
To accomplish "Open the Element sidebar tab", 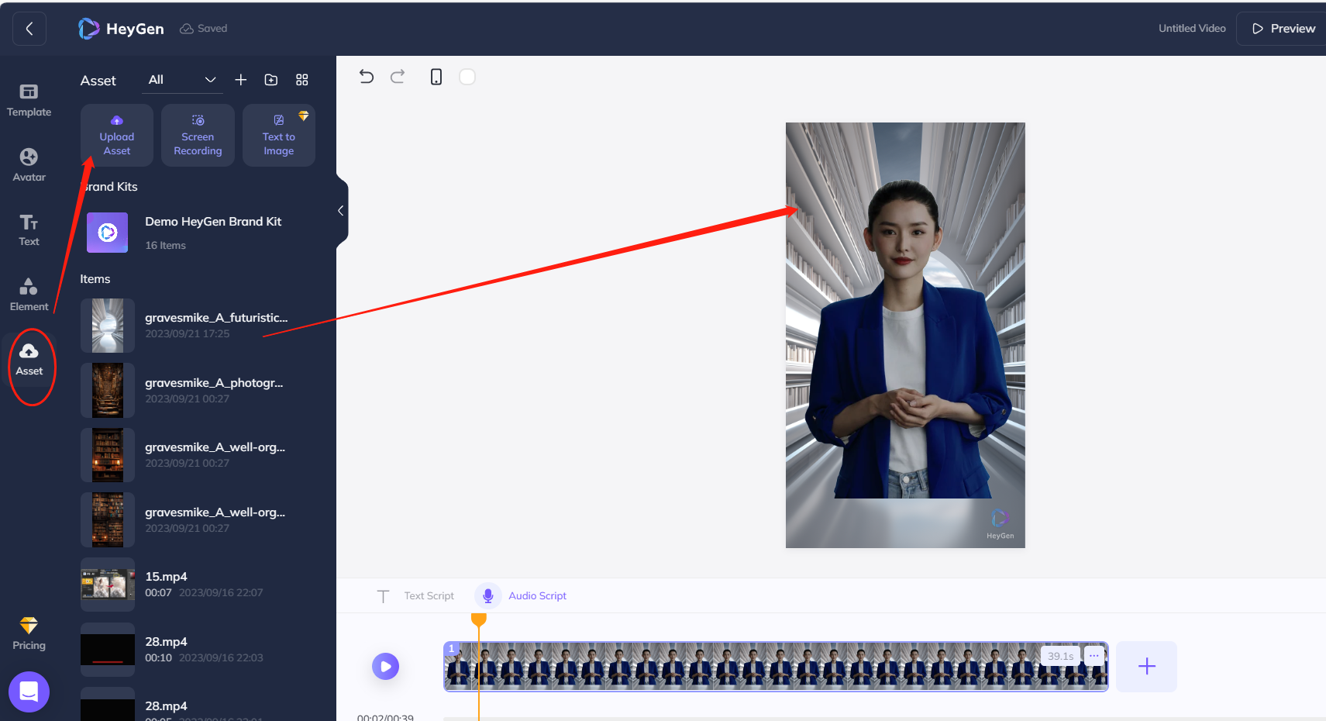I will pyautogui.click(x=29, y=295).
